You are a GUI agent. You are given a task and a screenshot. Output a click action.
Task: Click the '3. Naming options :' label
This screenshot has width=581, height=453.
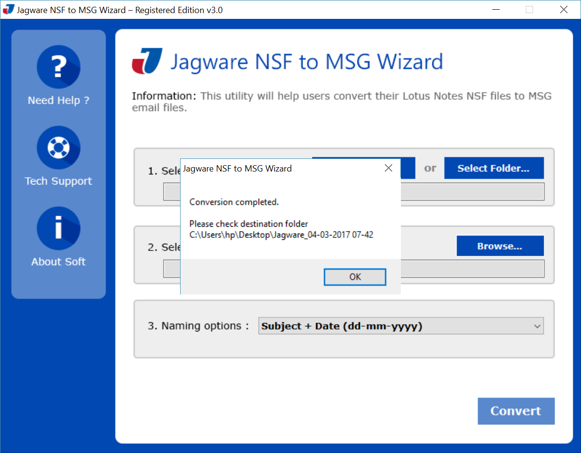[x=199, y=326]
